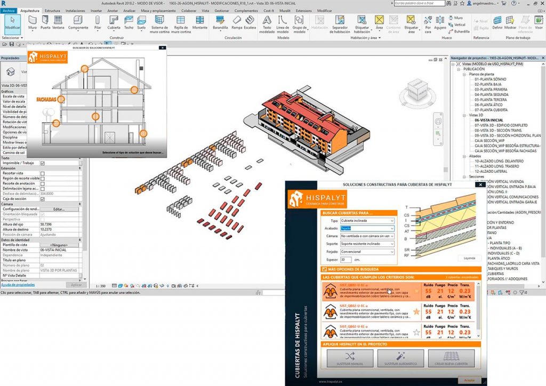
Task: Toggle the Imprimible / Trabajo checkbox
Action: pyautogui.click(x=43, y=163)
